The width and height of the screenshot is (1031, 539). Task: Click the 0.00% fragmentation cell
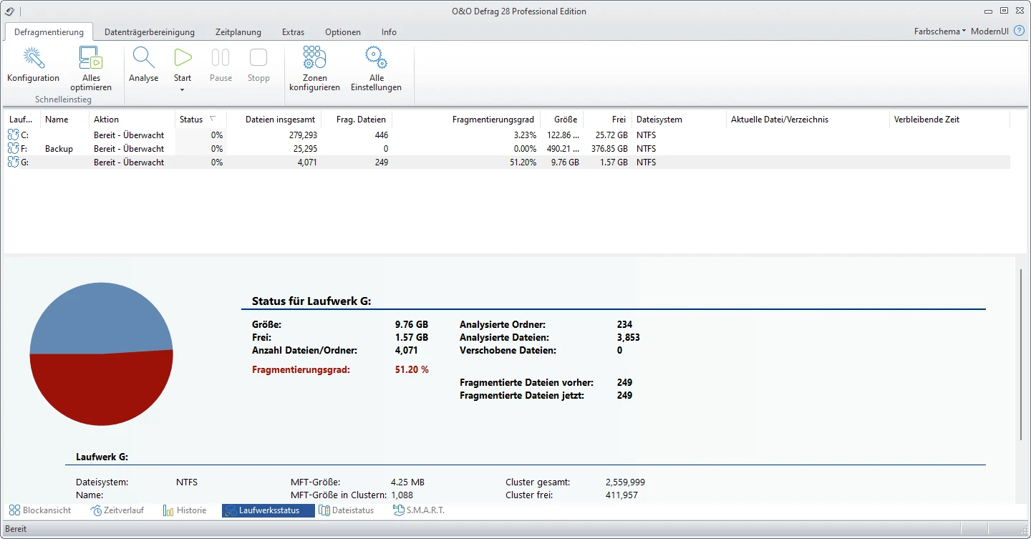coord(525,149)
